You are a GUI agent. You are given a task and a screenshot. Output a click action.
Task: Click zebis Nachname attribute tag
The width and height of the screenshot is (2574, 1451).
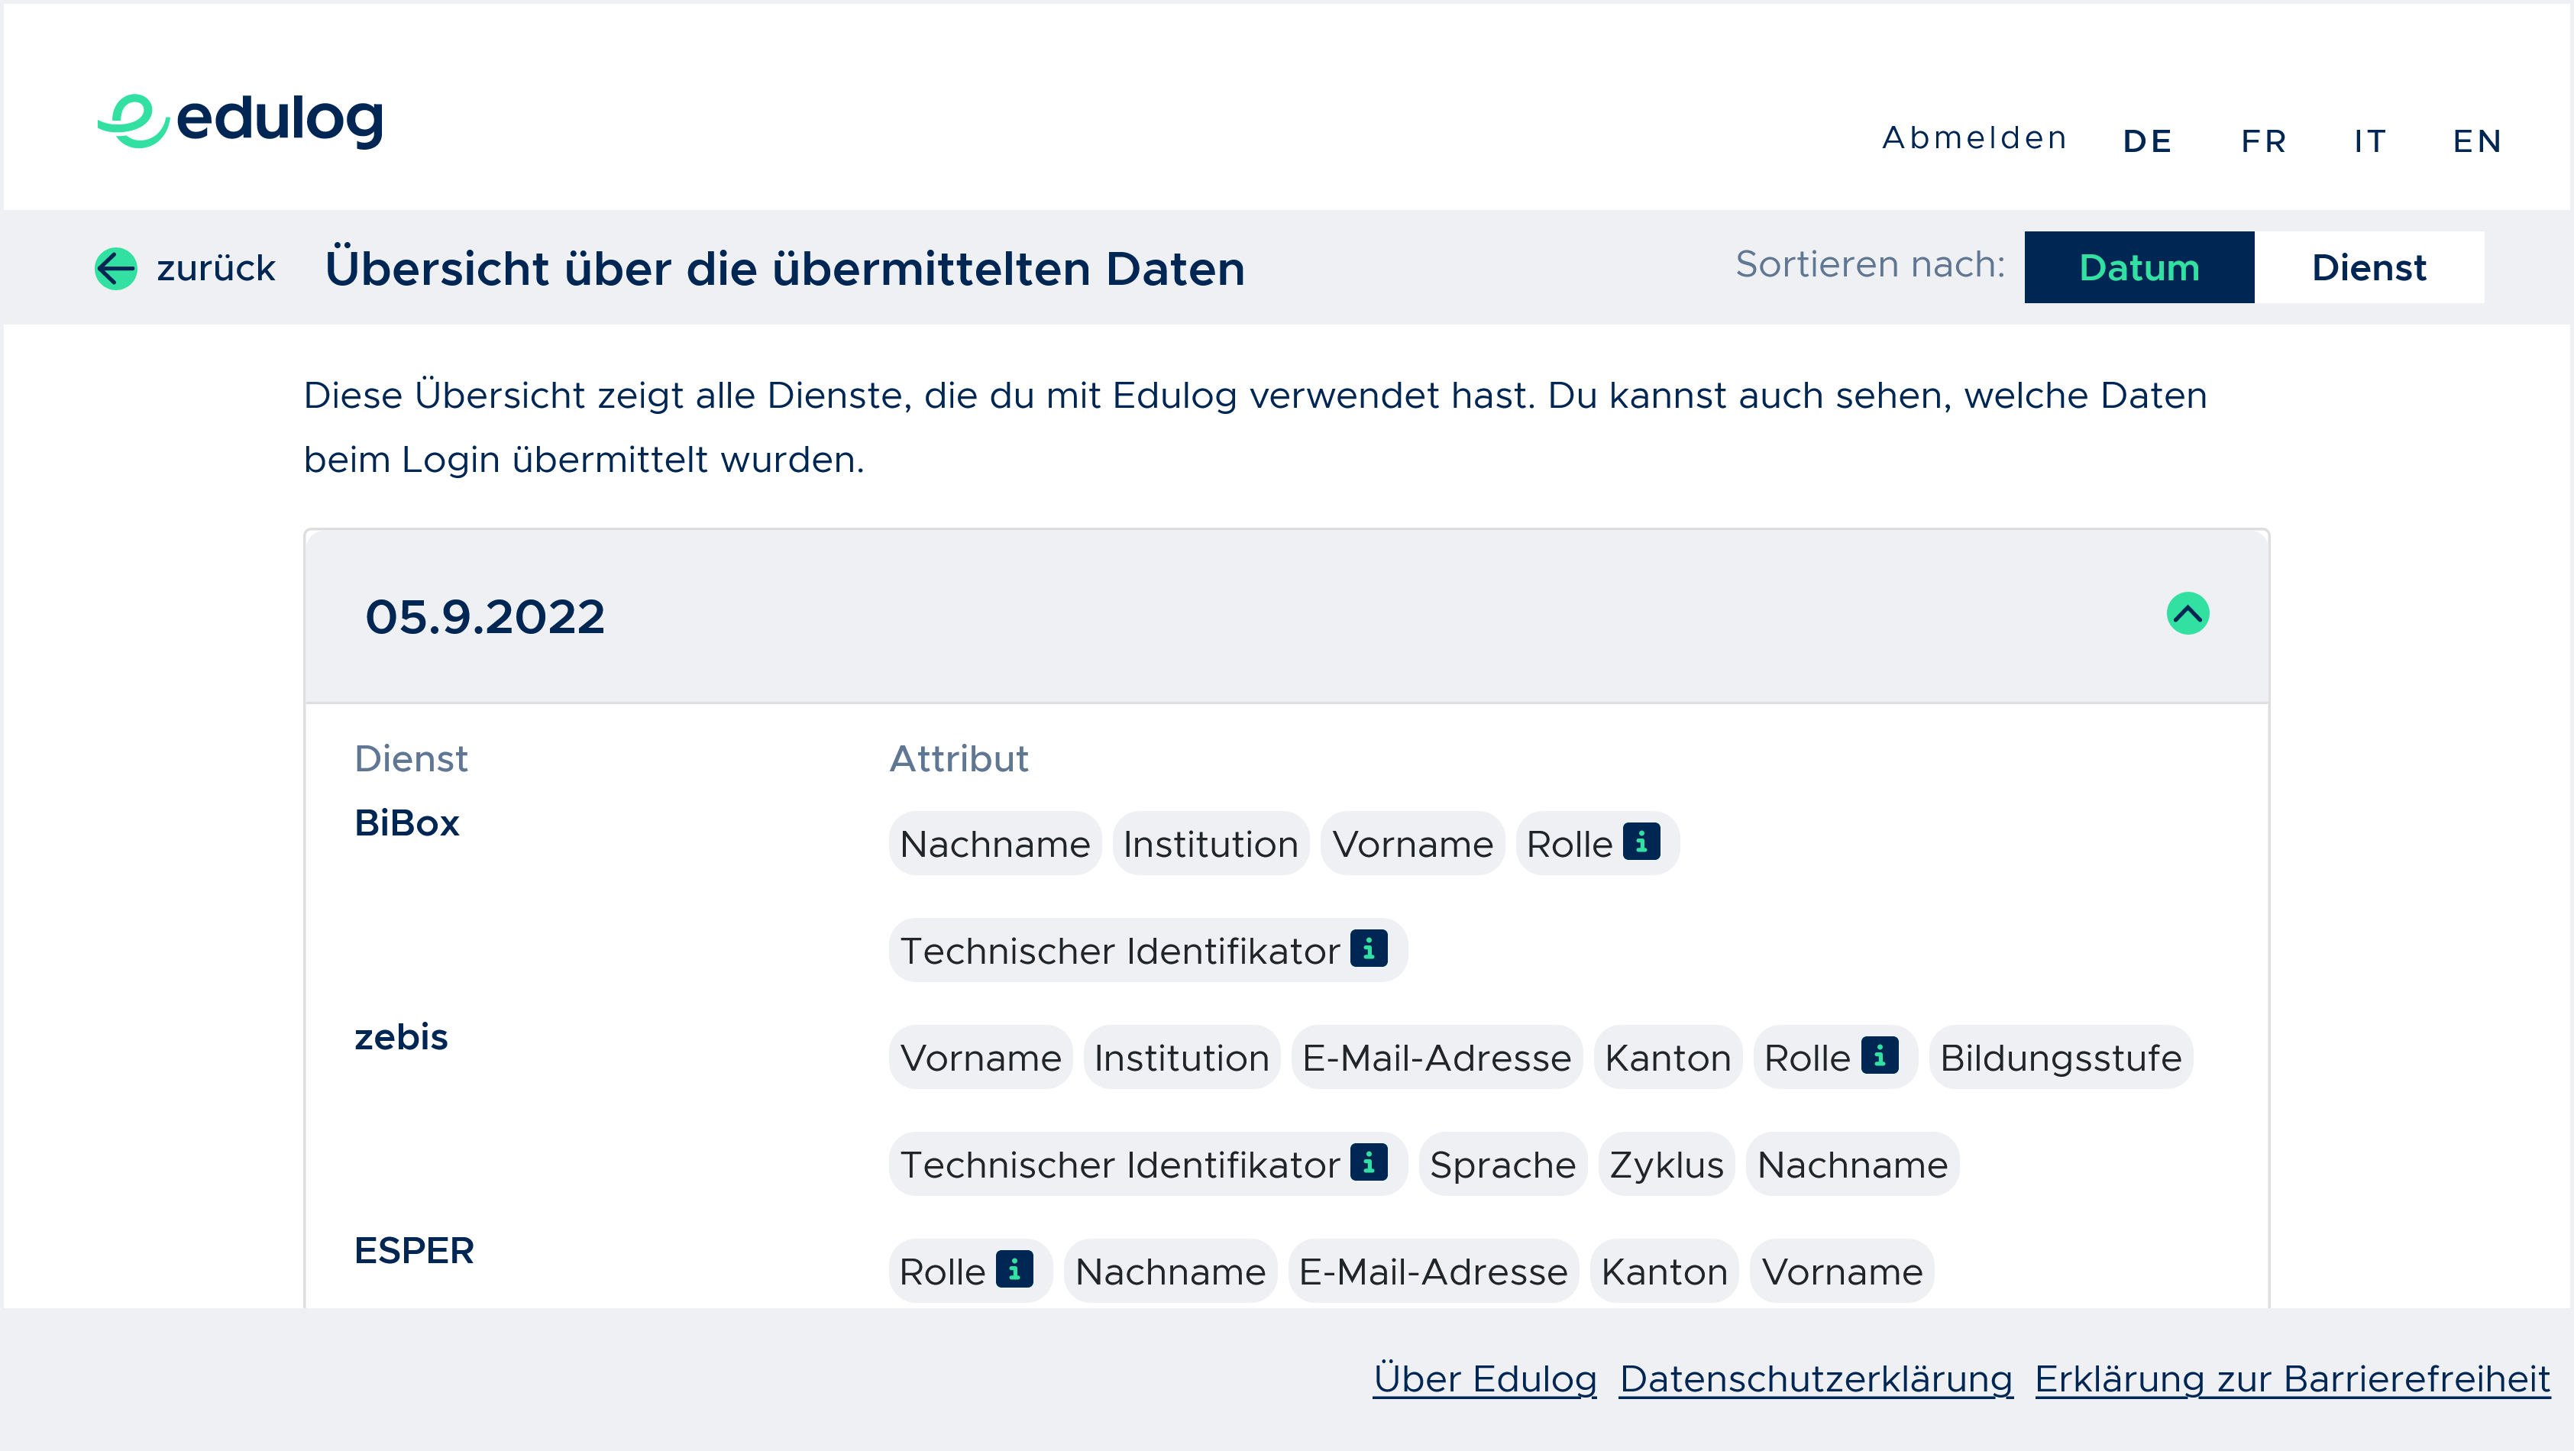click(1851, 1164)
